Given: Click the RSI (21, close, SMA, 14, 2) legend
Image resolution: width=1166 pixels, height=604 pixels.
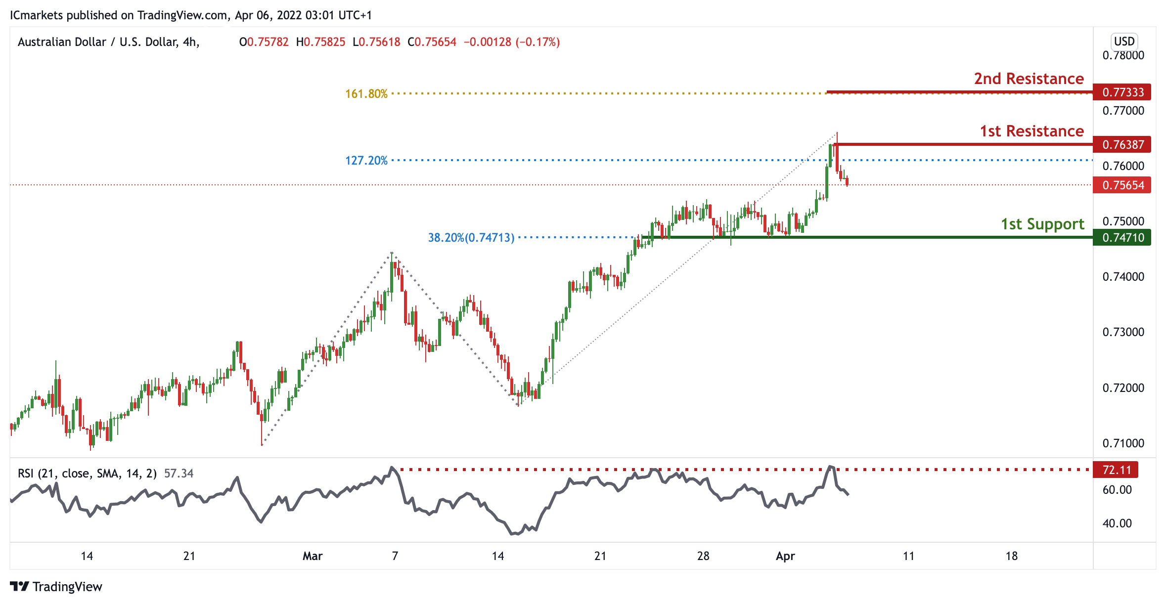Looking at the screenshot, I should 87,474.
